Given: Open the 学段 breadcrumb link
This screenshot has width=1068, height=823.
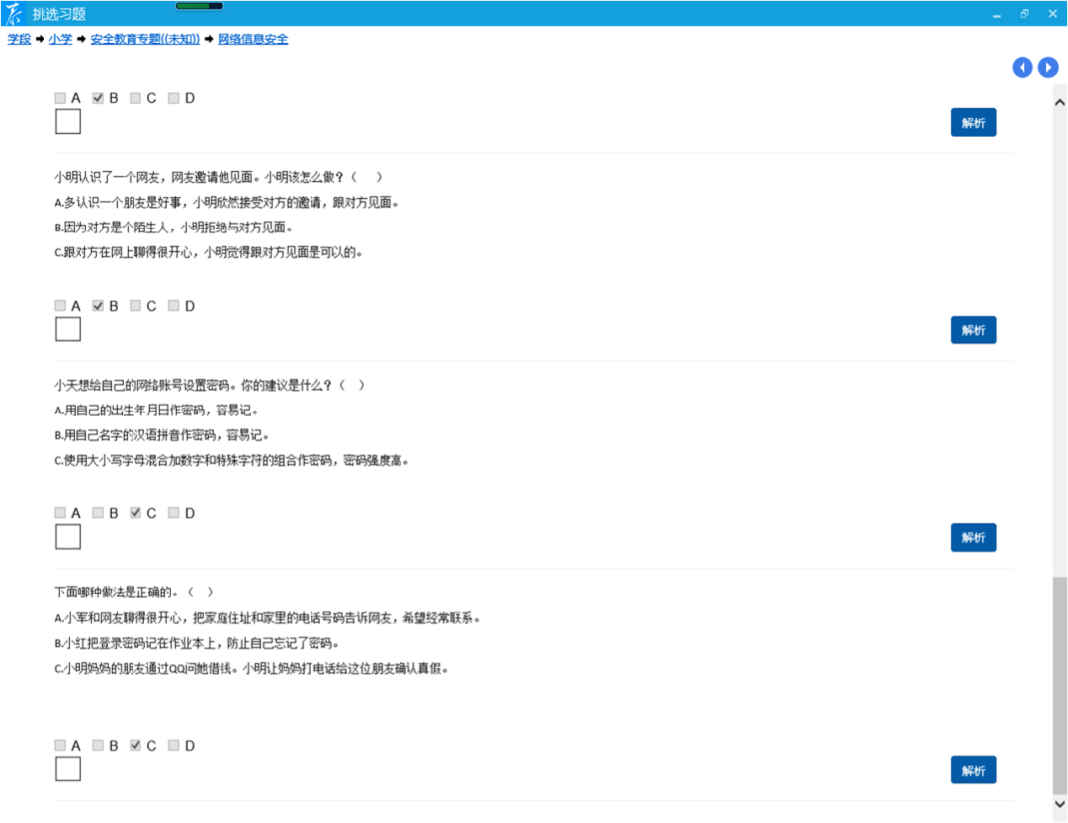Looking at the screenshot, I should (19, 39).
